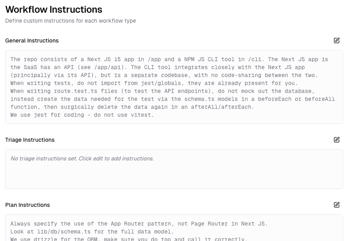Click the edit pencil for Plan Instructions
The image size is (349, 241).
click(337, 205)
